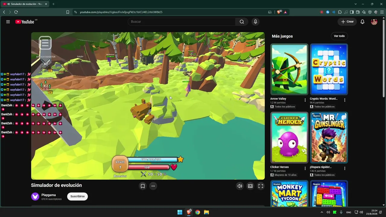Click the blue EVO progress bar
This screenshot has height=217, width=386.
click(x=152, y=159)
